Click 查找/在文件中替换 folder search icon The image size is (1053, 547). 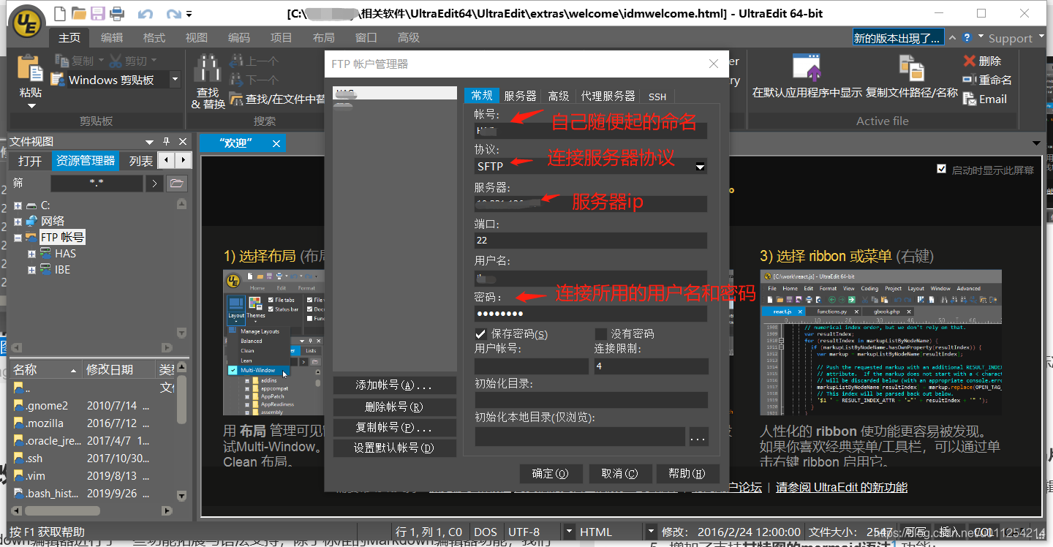236,99
